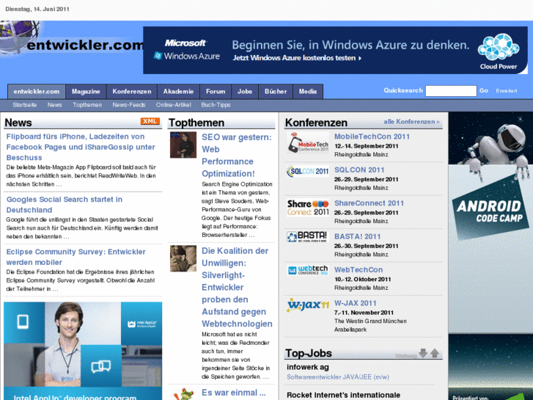533x400 pixels.
Task: Click the orange XML feed icon
Action: [x=150, y=121]
